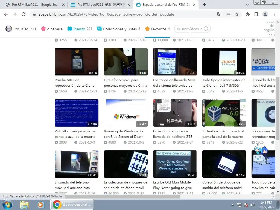This screenshot has height=210, width=280.
Task: Open the network tray icon
Action: [x=239, y=205]
